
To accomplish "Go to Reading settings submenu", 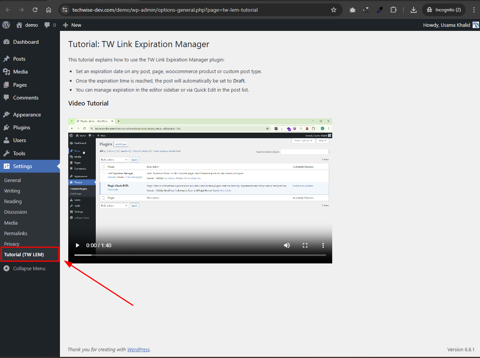I will [13, 201].
